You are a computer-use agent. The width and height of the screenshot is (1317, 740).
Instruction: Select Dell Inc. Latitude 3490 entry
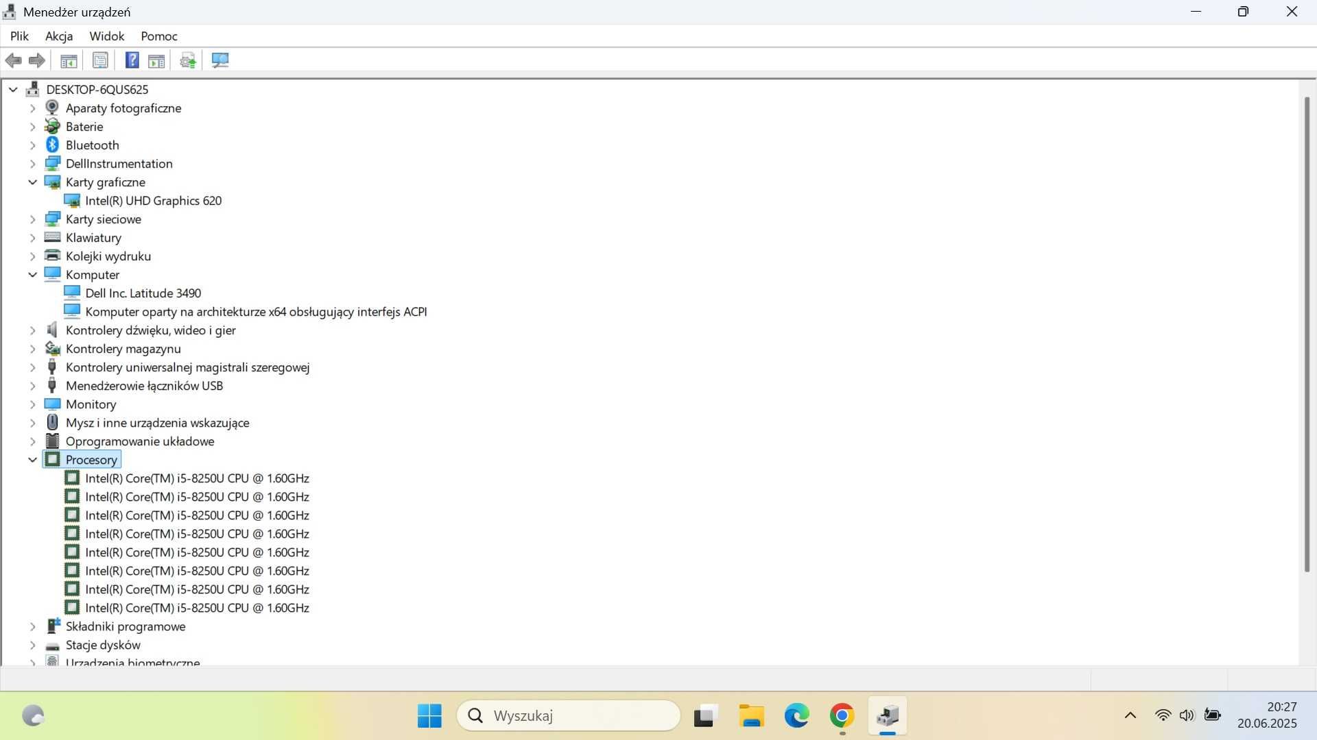pyautogui.click(x=143, y=293)
